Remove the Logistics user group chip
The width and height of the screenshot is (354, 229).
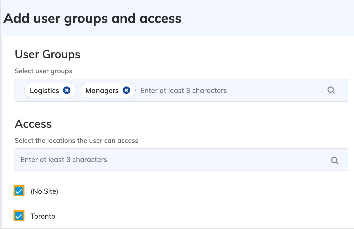[67, 90]
